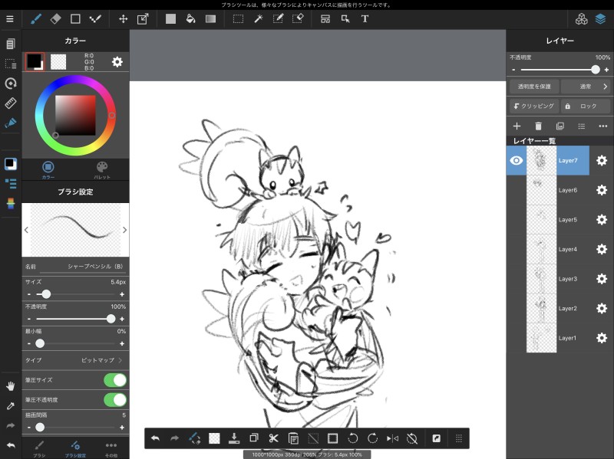Select the rectangular selection tool
Viewport: 614px width, 459px height.
(x=238, y=18)
